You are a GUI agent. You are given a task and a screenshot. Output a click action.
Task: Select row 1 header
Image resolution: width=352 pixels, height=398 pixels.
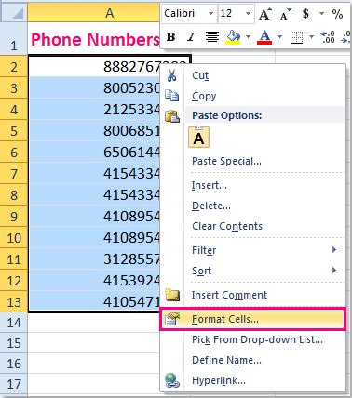(x=14, y=39)
